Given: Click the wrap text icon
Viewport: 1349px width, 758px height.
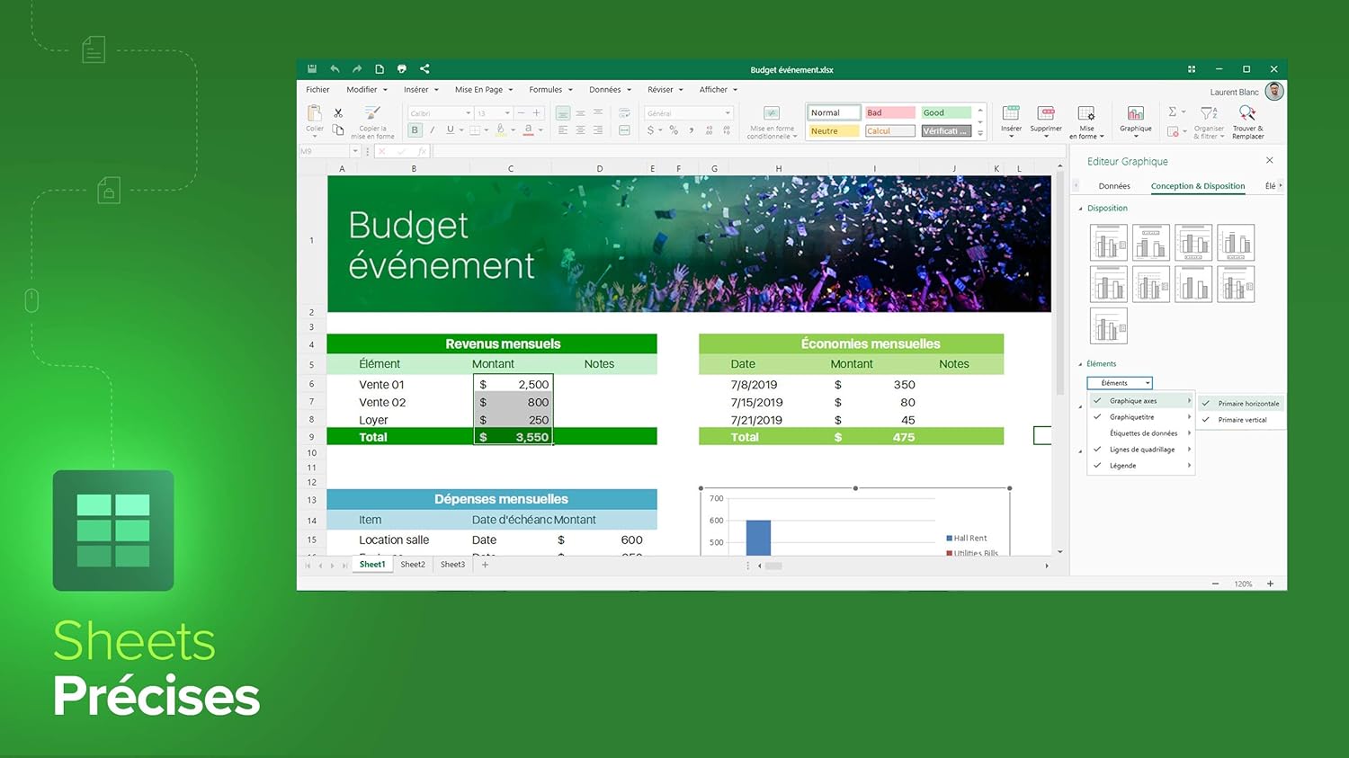Looking at the screenshot, I should [x=624, y=112].
